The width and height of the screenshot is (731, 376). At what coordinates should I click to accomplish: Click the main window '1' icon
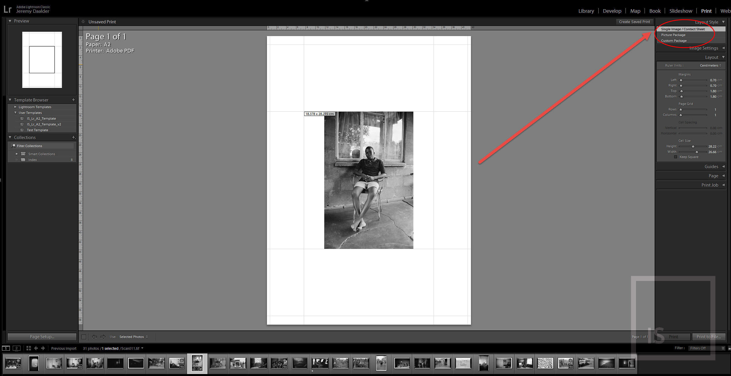6,348
